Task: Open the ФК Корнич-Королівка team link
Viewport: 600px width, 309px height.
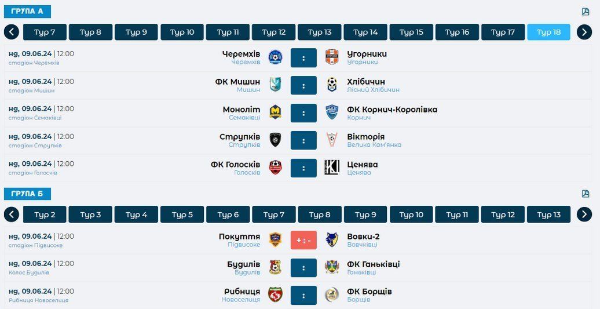Action: [392, 110]
